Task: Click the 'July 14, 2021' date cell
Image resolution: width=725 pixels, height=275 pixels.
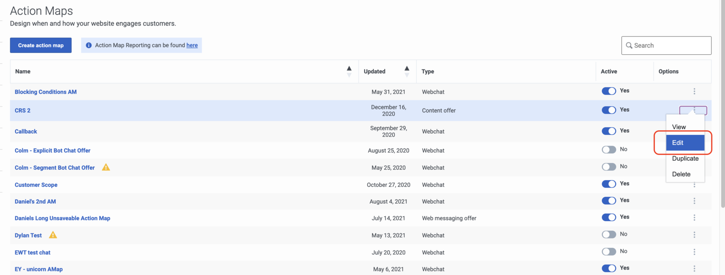Action: 388,218
